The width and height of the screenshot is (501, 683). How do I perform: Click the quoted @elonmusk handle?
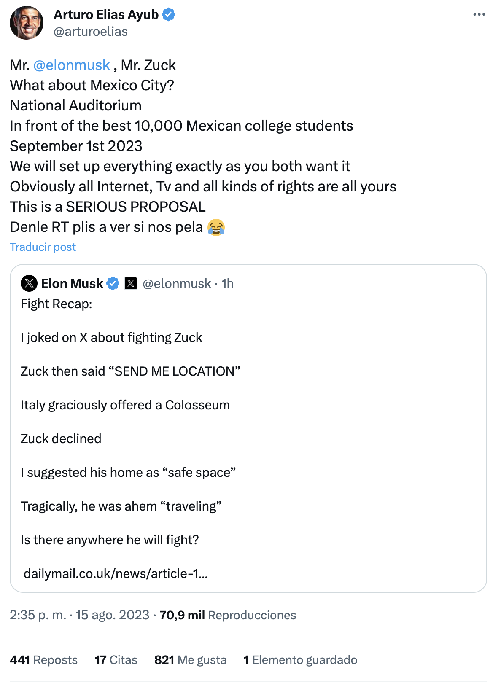177,284
